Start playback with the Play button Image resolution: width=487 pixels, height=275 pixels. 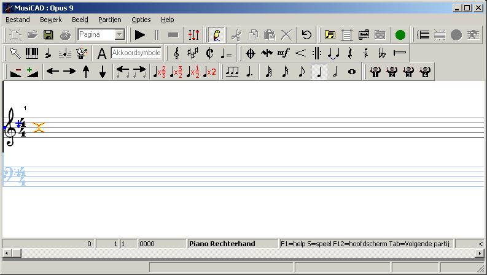click(x=140, y=35)
